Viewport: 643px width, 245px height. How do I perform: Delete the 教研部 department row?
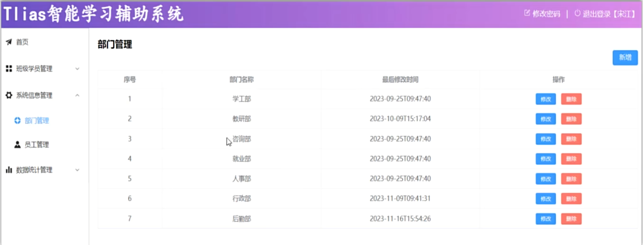[571, 119]
